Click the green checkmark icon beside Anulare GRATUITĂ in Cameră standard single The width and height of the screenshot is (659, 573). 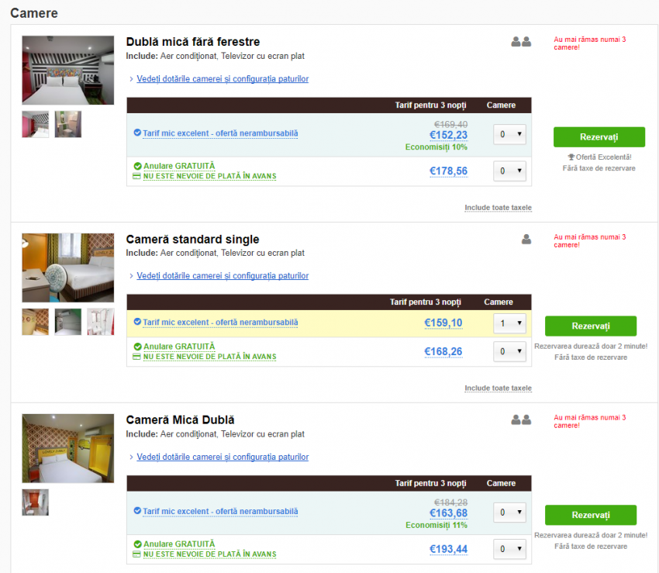click(137, 347)
